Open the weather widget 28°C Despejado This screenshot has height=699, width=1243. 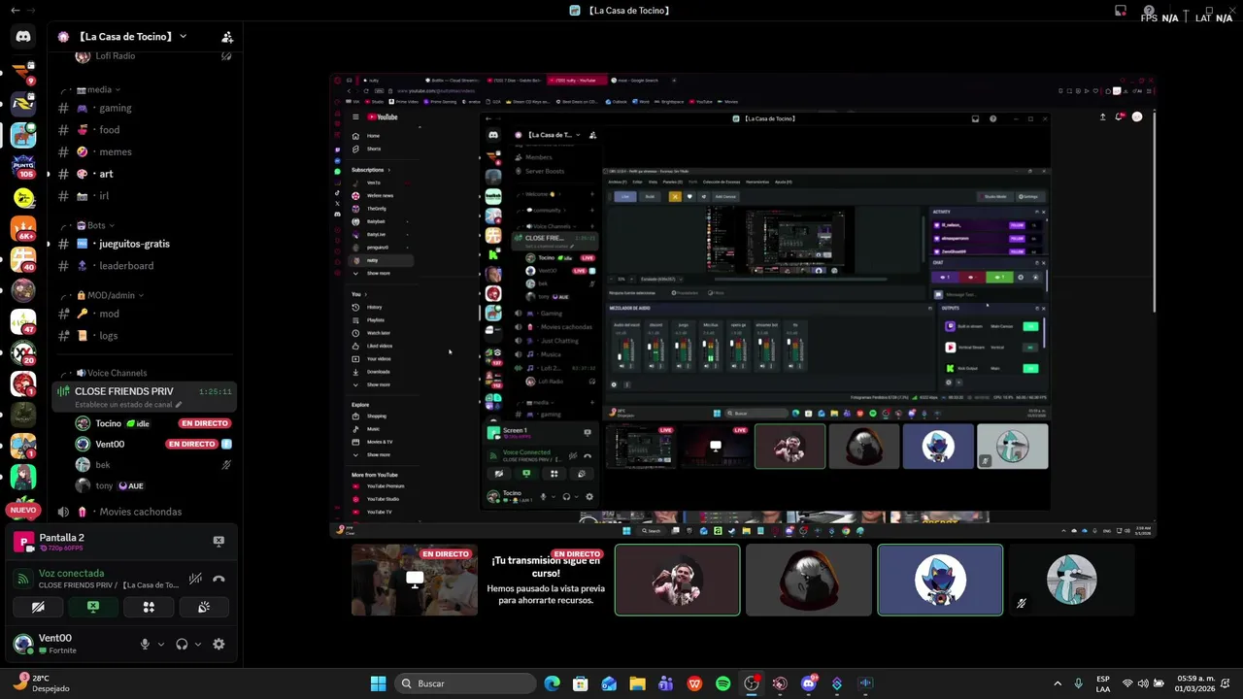pyautogui.click(x=43, y=683)
